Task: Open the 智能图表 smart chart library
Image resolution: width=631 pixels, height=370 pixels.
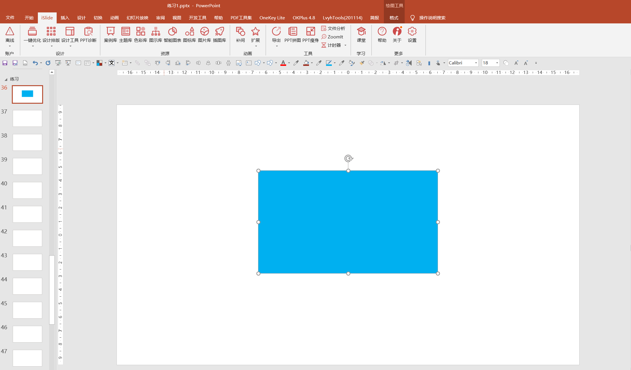Action: tap(172, 35)
